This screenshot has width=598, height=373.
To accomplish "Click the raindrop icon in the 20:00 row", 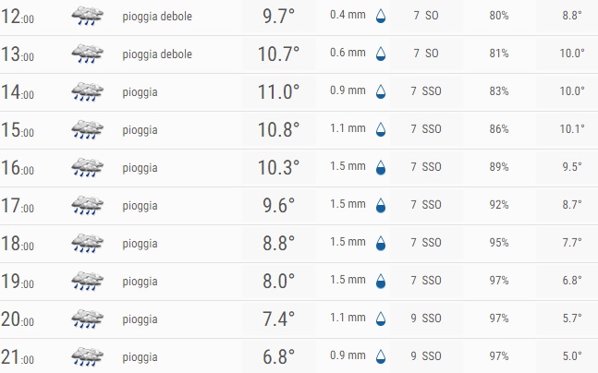I will click(x=381, y=319).
